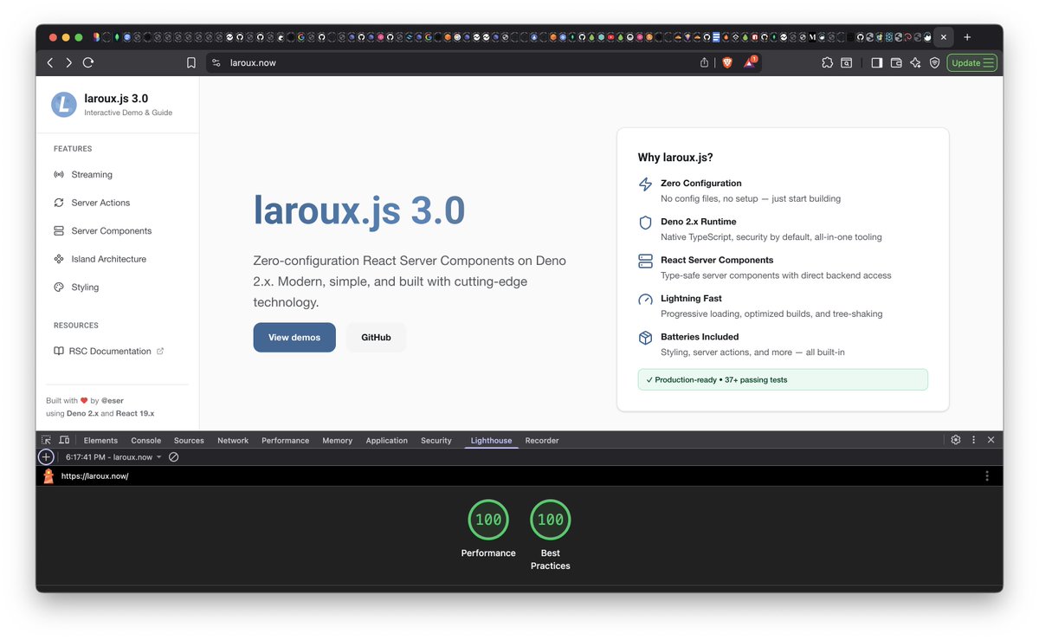Click the GitHub button
The width and height of the screenshot is (1039, 640).
coord(376,337)
